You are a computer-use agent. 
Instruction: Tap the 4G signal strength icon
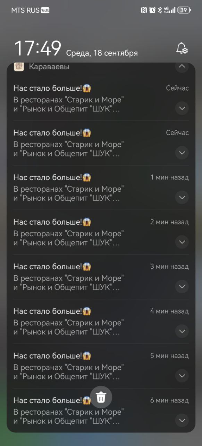[x=169, y=10]
